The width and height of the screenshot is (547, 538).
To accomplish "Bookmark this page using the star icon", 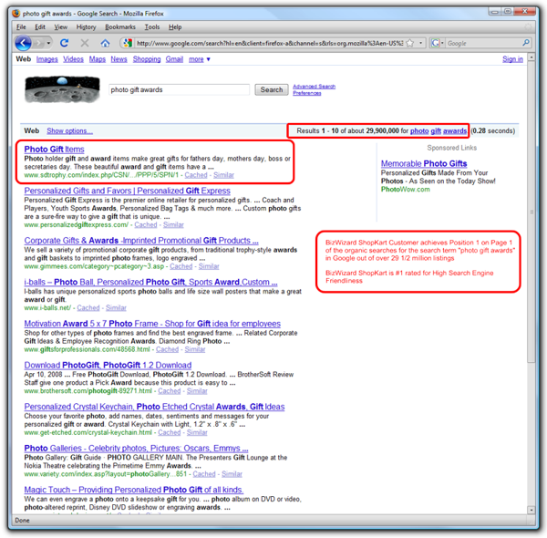I will point(410,43).
